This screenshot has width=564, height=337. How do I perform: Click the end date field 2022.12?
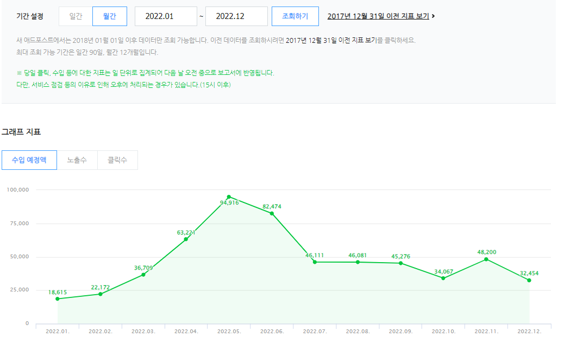coord(236,16)
